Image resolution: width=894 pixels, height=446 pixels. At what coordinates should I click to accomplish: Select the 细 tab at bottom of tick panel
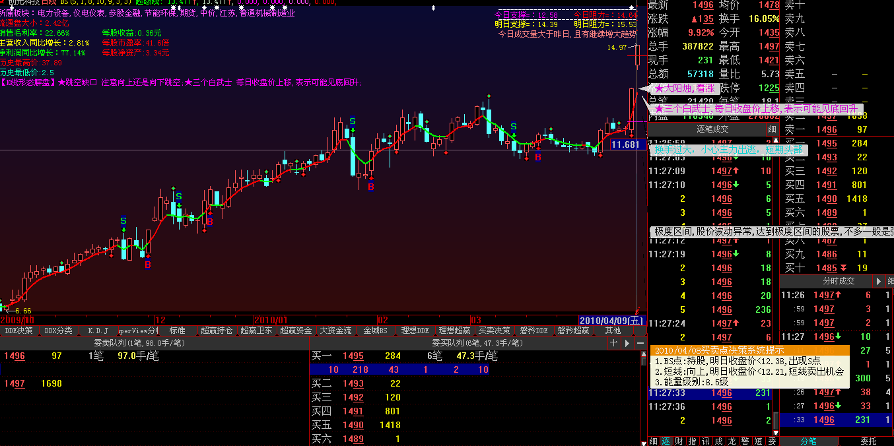653,441
